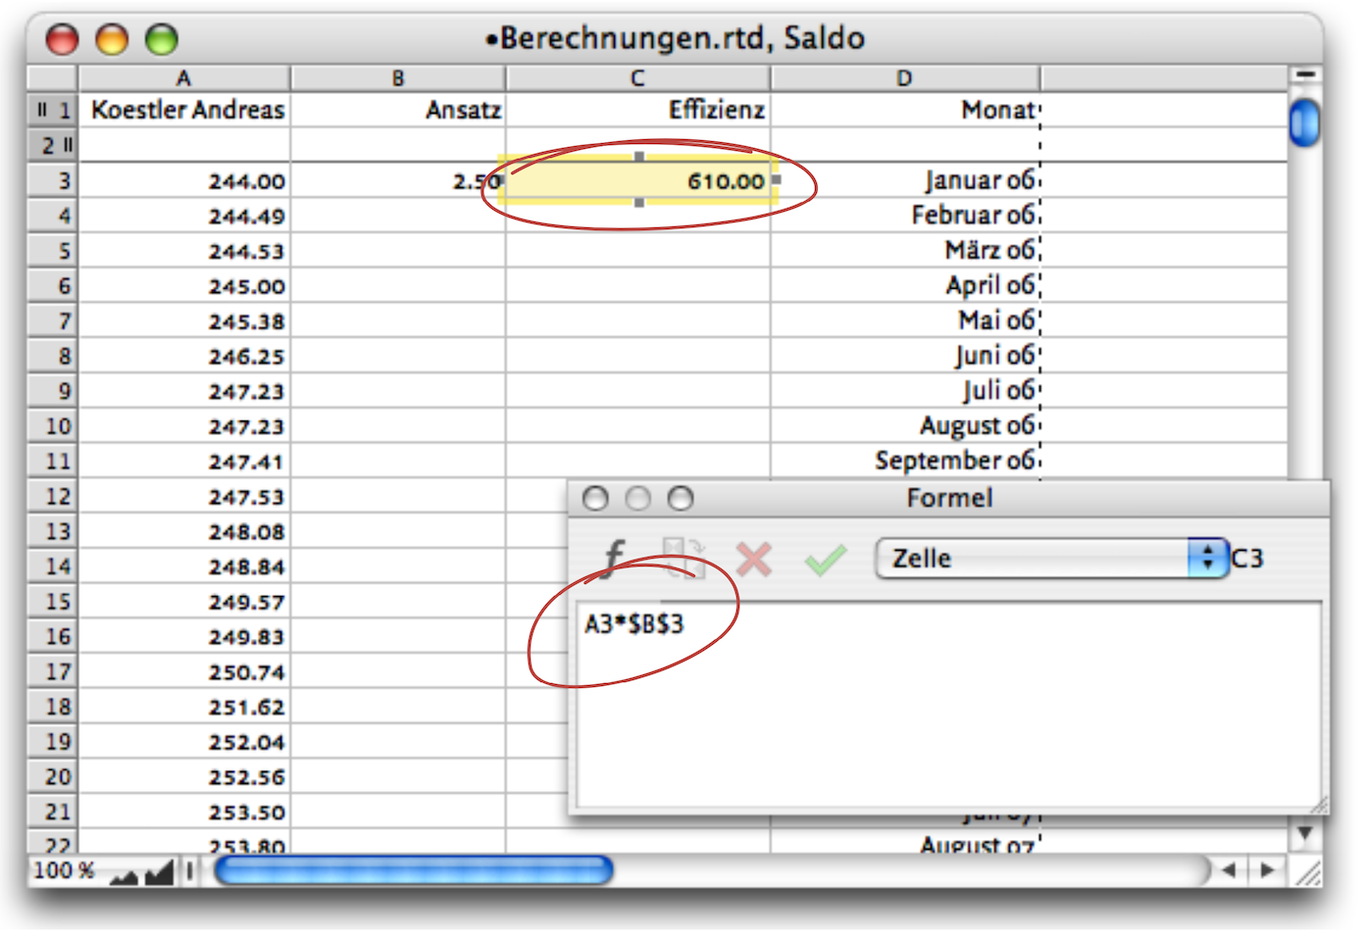Viewport: 1366px width, 933px height.
Task: Click the formula text field containing A3*$B$3
Action: pyautogui.click(x=947, y=704)
